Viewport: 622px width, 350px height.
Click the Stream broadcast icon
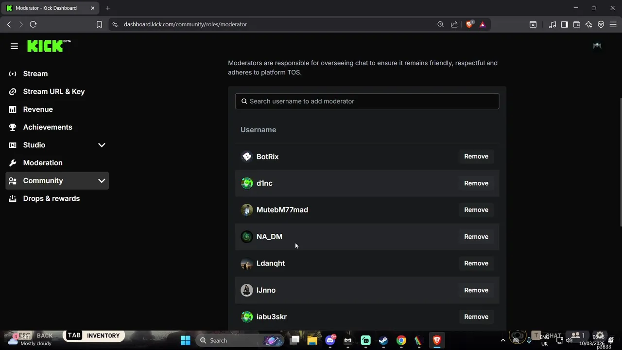[x=13, y=74]
